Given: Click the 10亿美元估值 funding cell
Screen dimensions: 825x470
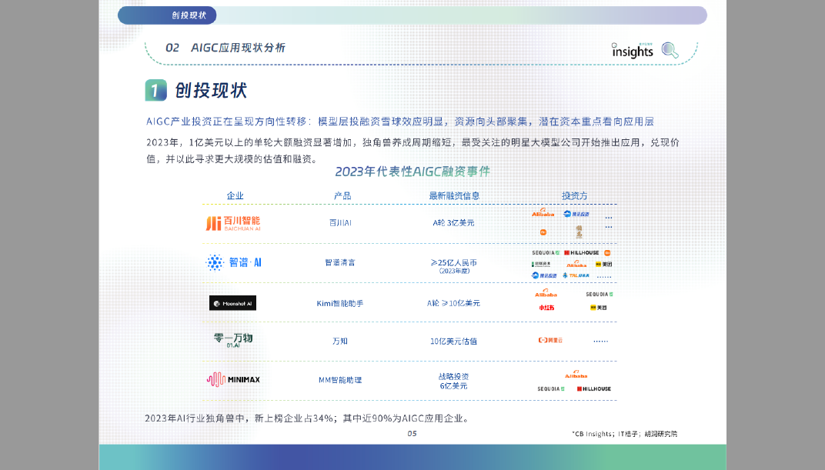Looking at the screenshot, I should (453, 342).
